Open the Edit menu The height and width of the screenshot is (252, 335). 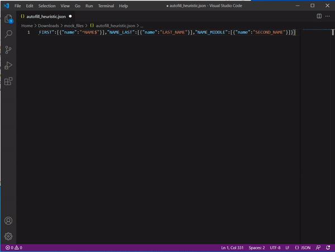[x=30, y=6]
